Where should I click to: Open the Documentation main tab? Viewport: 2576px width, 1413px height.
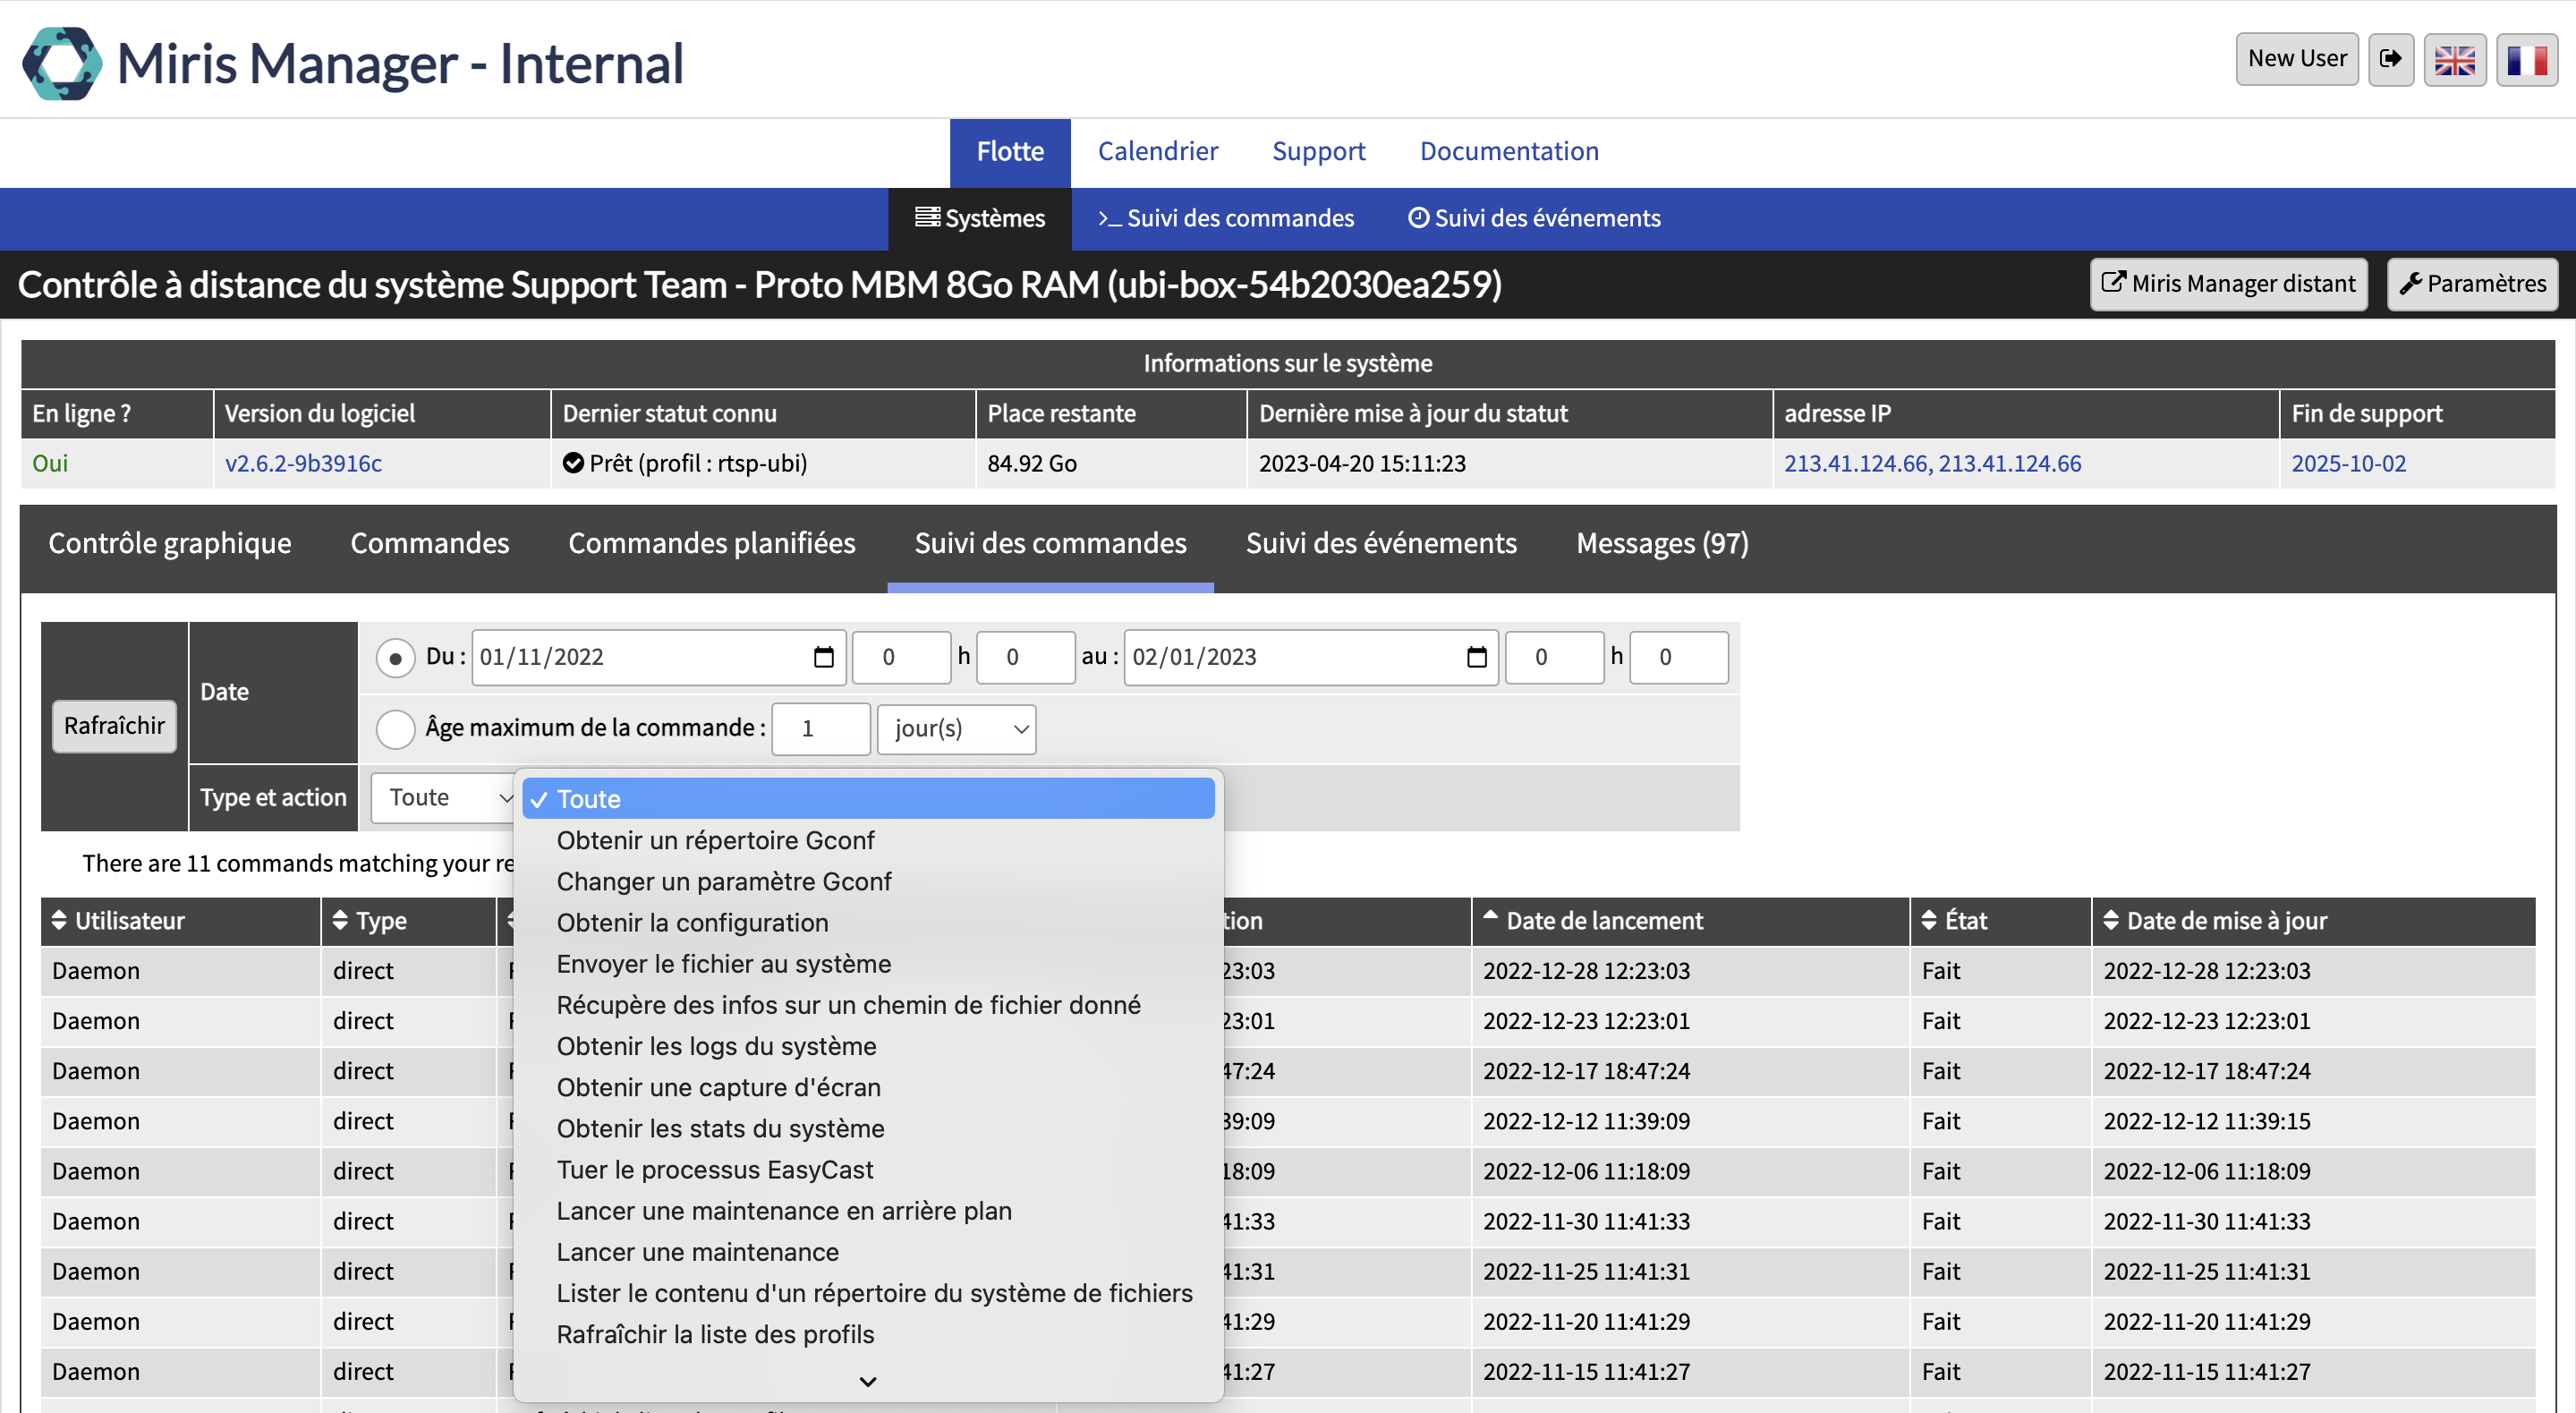tap(1509, 152)
